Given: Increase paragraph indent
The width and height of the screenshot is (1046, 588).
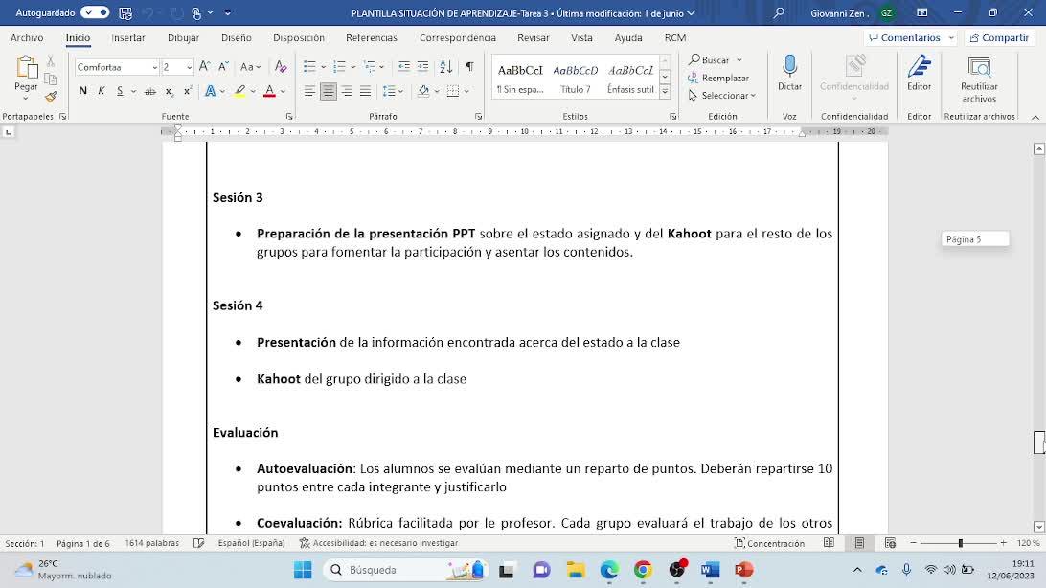Looking at the screenshot, I should (x=423, y=67).
